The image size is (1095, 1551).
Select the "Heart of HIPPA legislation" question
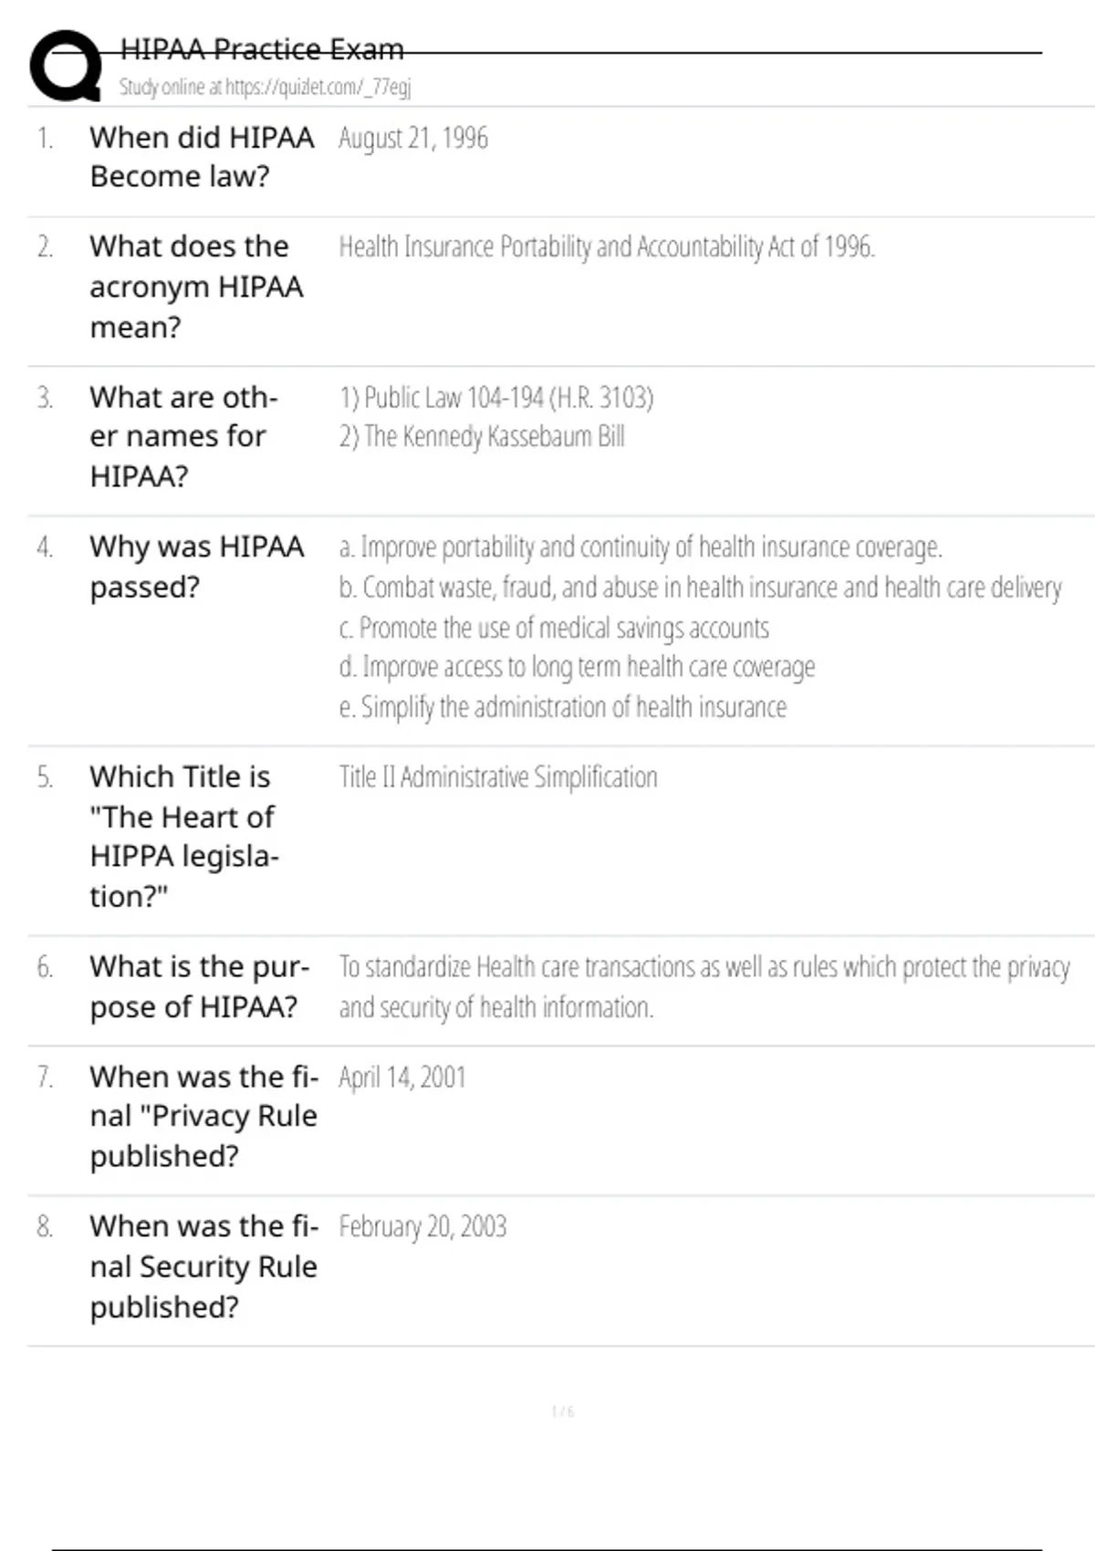point(183,836)
